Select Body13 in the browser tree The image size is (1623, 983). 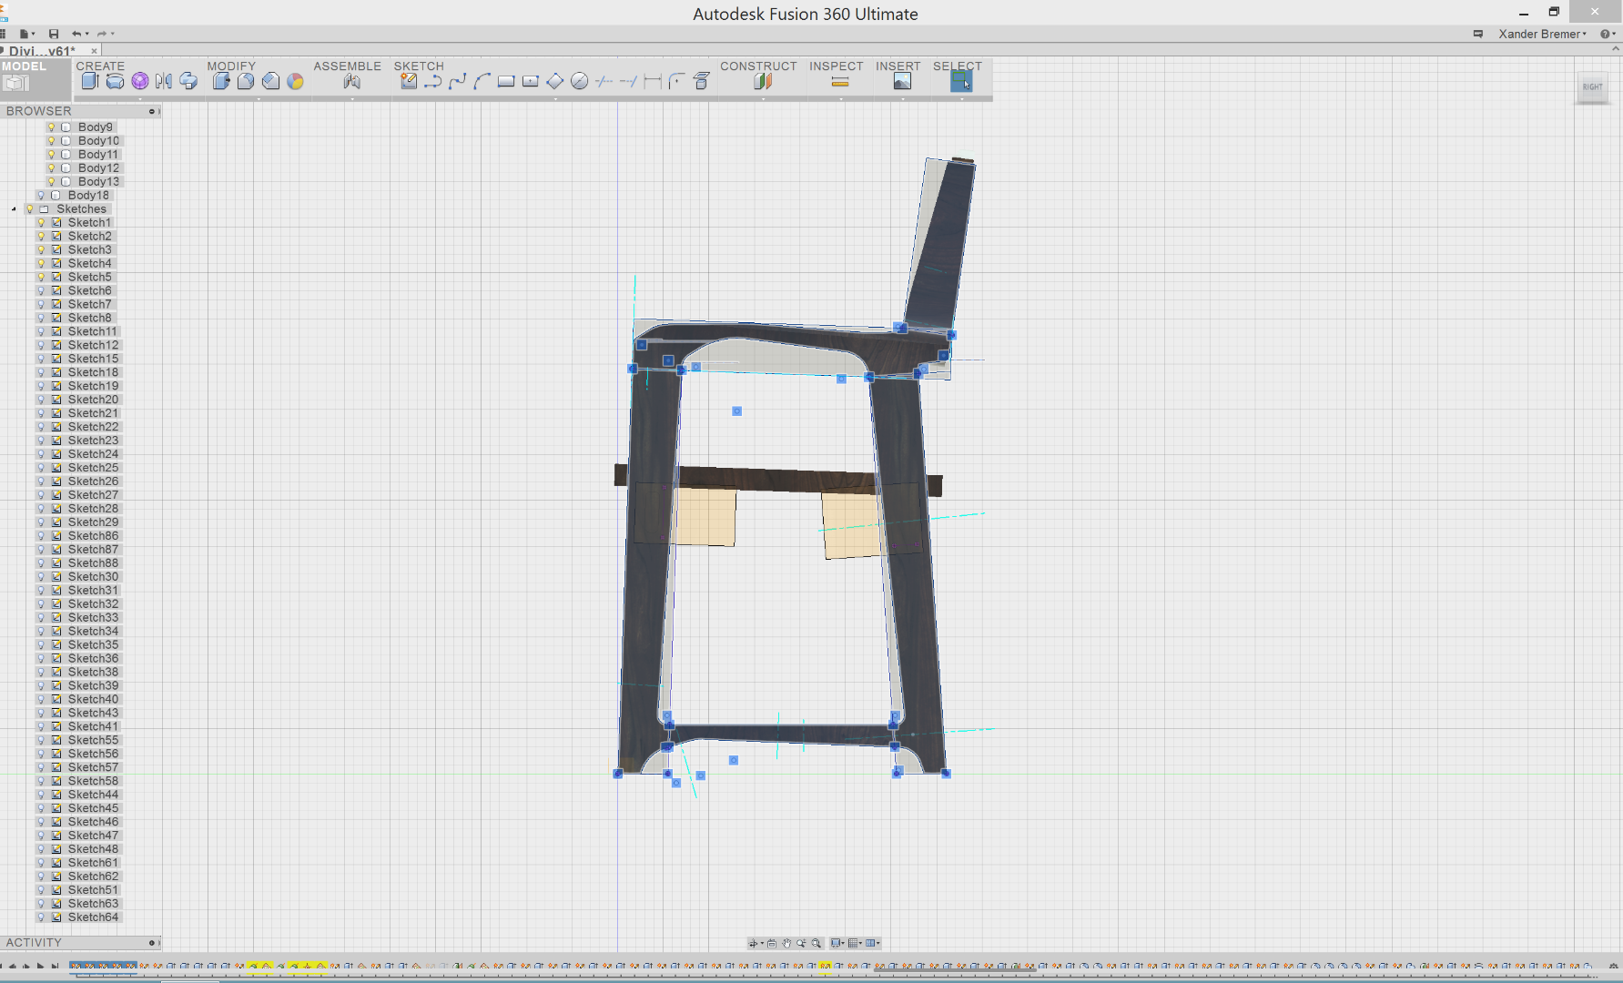click(x=98, y=182)
